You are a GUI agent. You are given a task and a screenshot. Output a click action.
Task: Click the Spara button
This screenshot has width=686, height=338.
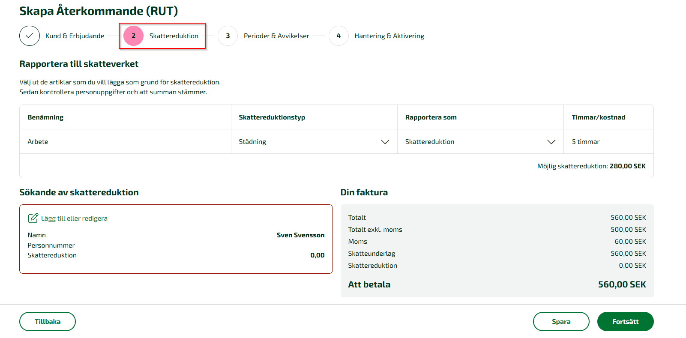(x=561, y=322)
